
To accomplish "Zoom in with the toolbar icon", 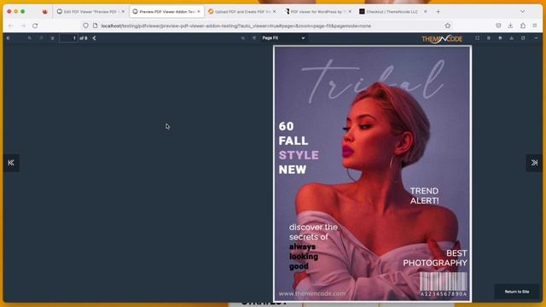I will coord(254,38).
